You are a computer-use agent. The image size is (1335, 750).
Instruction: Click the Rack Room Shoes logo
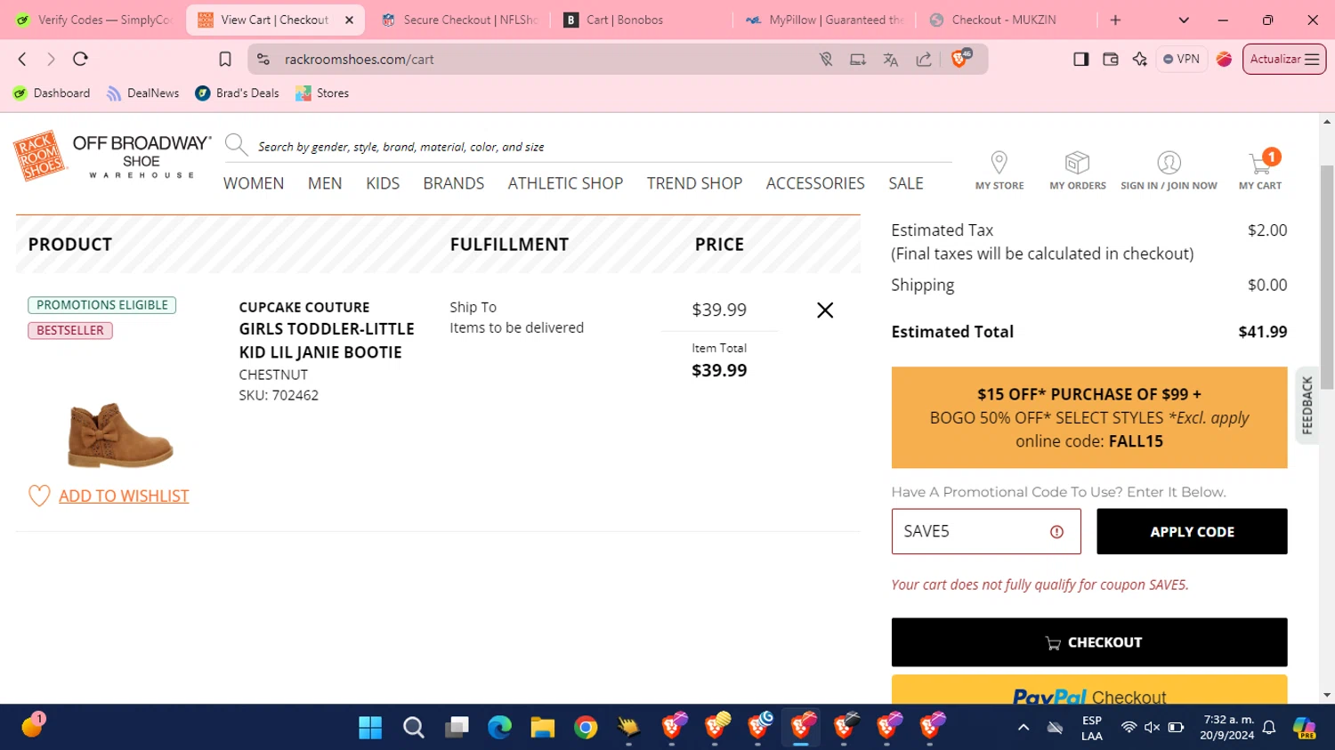[40, 155]
